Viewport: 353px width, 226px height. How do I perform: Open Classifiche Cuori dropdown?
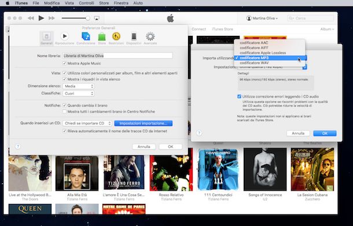pyautogui.click(x=78, y=93)
